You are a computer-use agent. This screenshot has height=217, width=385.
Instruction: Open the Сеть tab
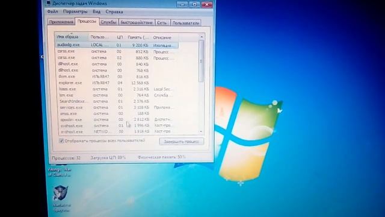162,23
